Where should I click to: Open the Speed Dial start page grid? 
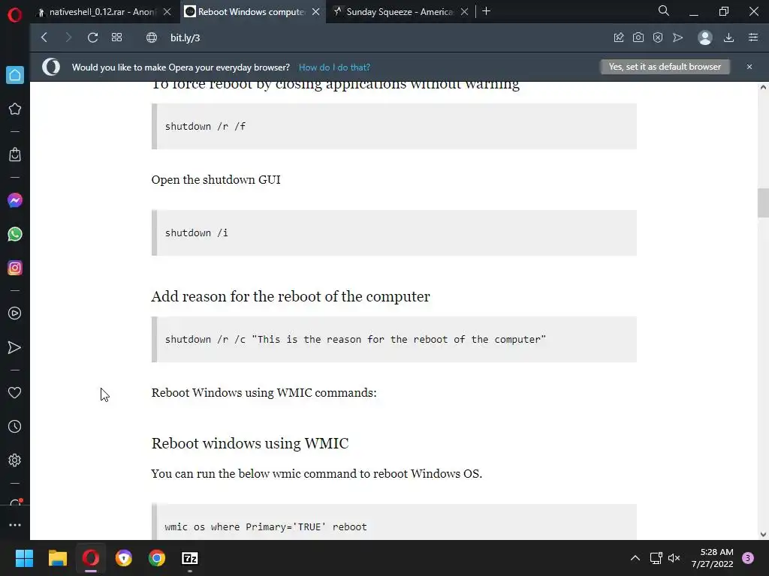(x=116, y=37)
